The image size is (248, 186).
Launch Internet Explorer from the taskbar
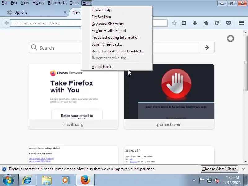click(27, 180)
